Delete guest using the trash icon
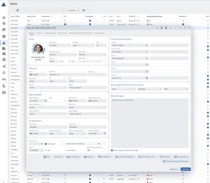The height and width of the screenshot is (183, 210). [x=166, y=28]
